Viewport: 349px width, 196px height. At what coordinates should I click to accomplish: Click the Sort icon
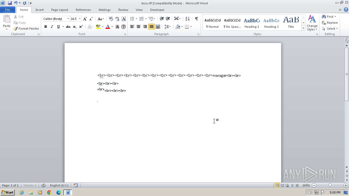pos(187,19)
